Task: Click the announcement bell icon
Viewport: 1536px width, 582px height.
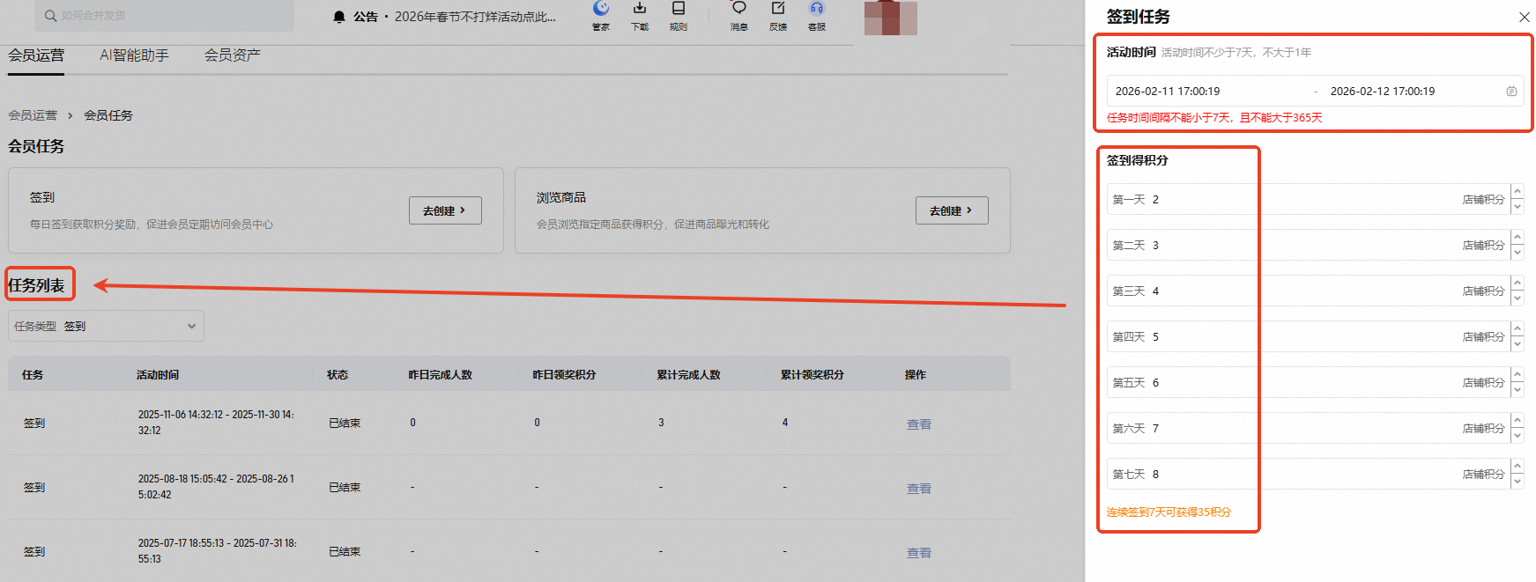Action: pyautogui.click(x=339, y=17)
